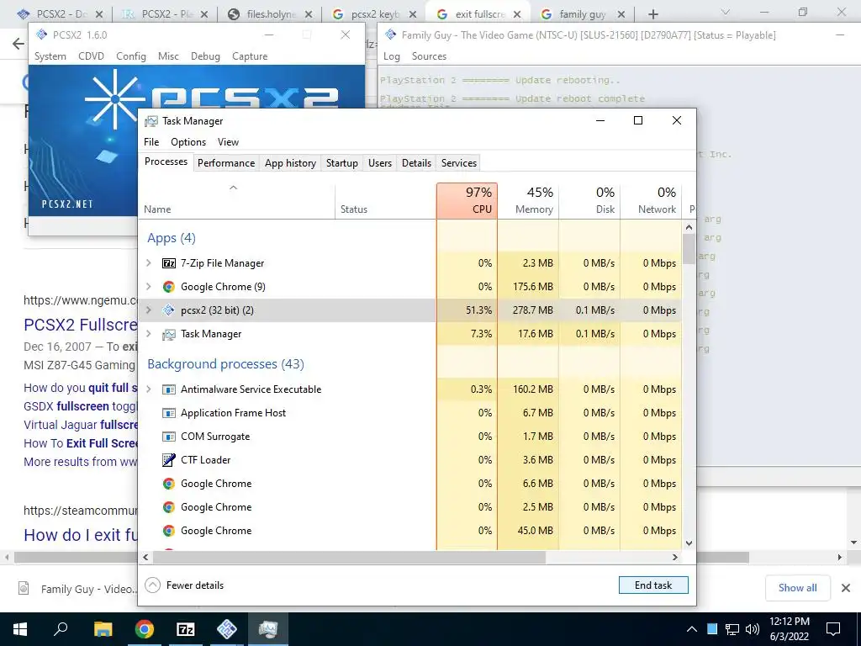Switch to the App history tab
This screenshot has height=646, width=861.
click(290, 163)
